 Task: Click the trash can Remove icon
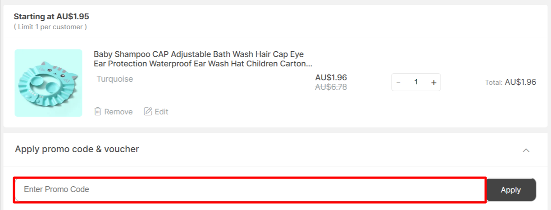coord(98,112)
